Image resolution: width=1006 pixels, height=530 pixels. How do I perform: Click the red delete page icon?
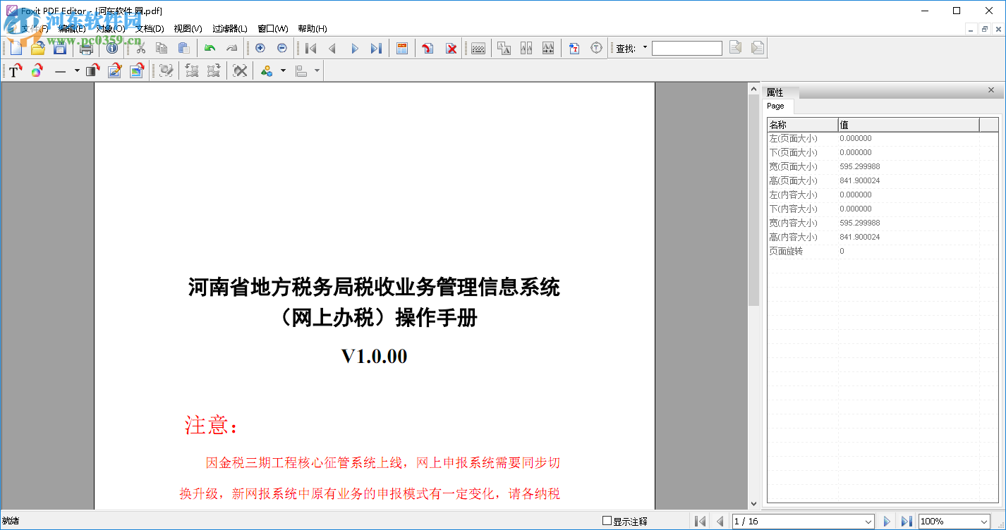pyautogui.click(x=452, y=48)
